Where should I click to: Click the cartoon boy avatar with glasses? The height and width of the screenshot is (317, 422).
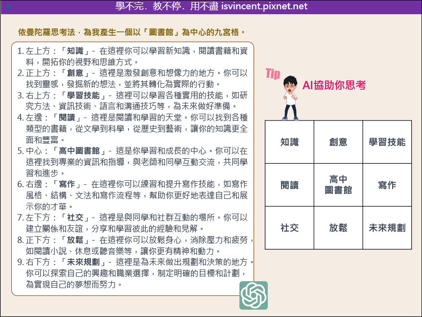click(290, 98)
